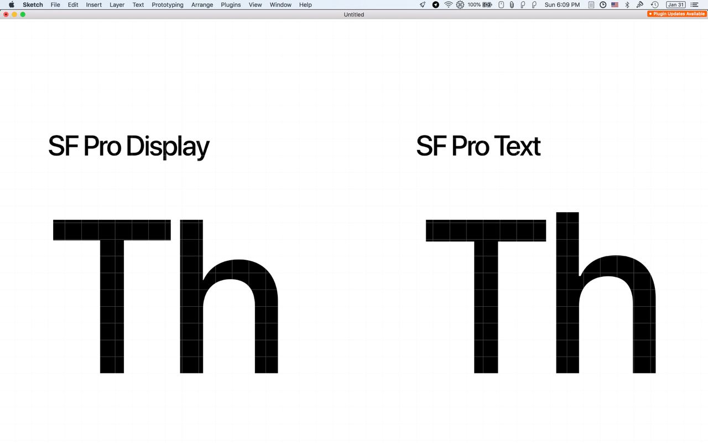The width and height of the screenshot is (708, 443).
Task: Open the Sketch application menu
Action: tap(33, 4)
